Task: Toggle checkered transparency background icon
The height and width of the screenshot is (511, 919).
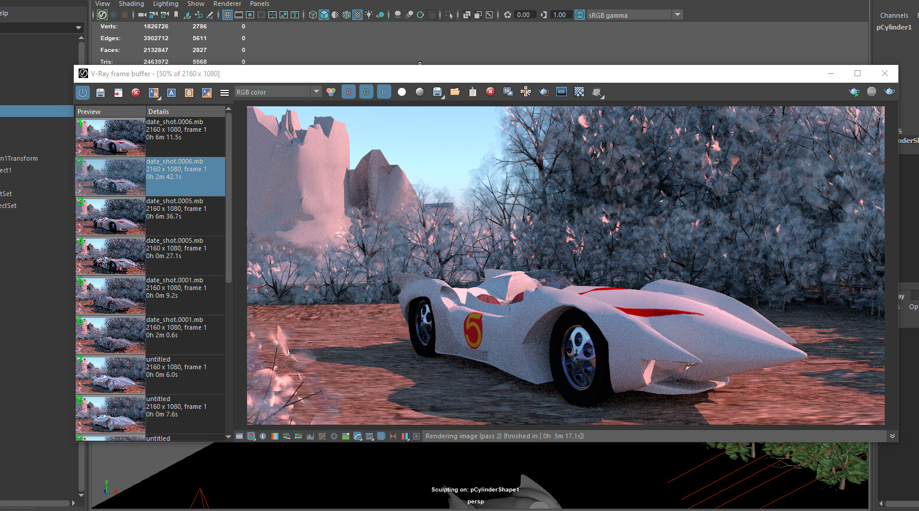Action: tap(579, 92)
